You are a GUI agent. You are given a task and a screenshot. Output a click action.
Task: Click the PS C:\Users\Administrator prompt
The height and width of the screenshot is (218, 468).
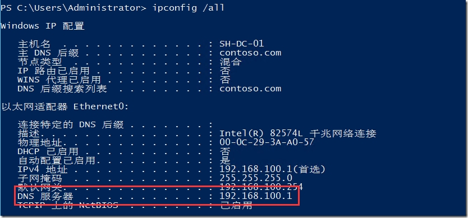(x=73, y=8)
